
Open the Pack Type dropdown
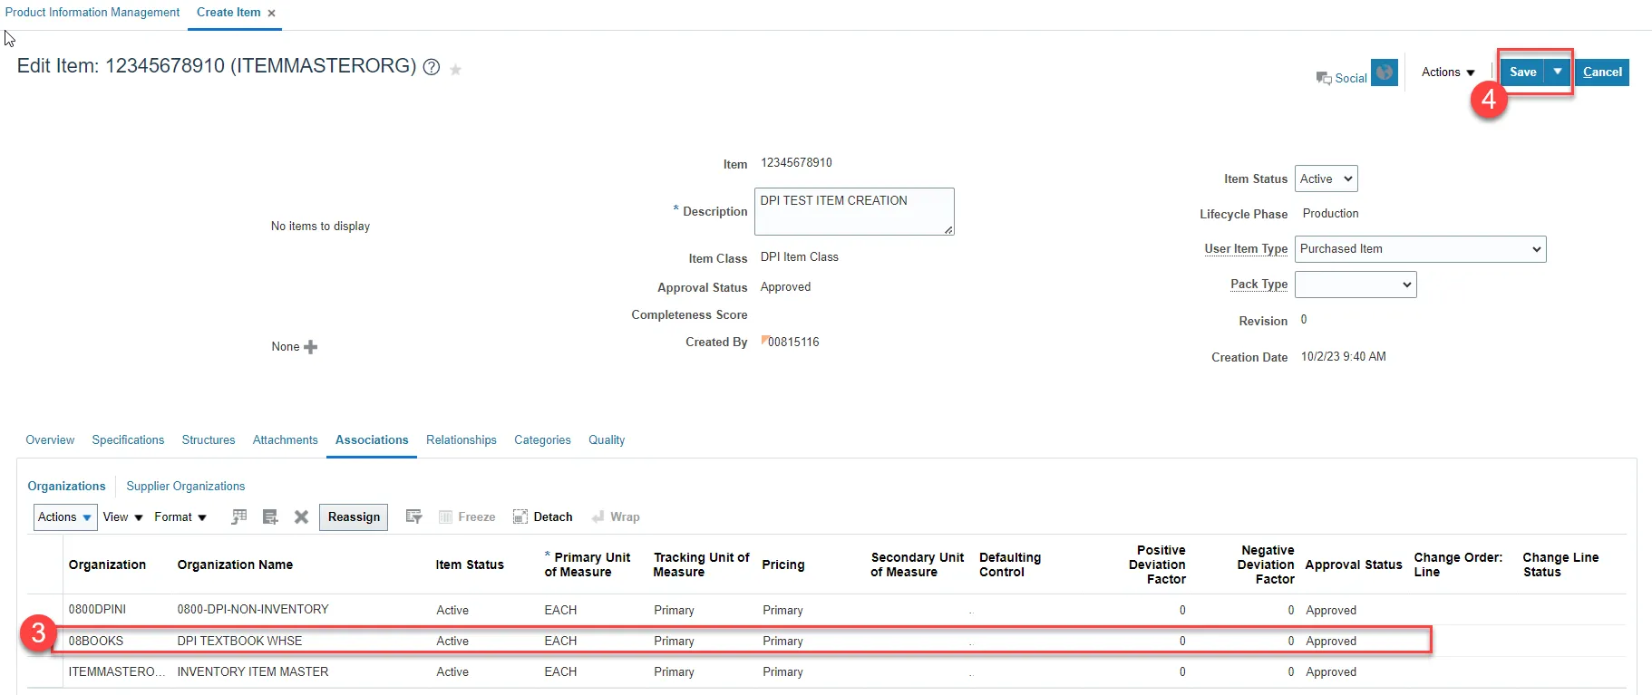[x=1355, y=285]
